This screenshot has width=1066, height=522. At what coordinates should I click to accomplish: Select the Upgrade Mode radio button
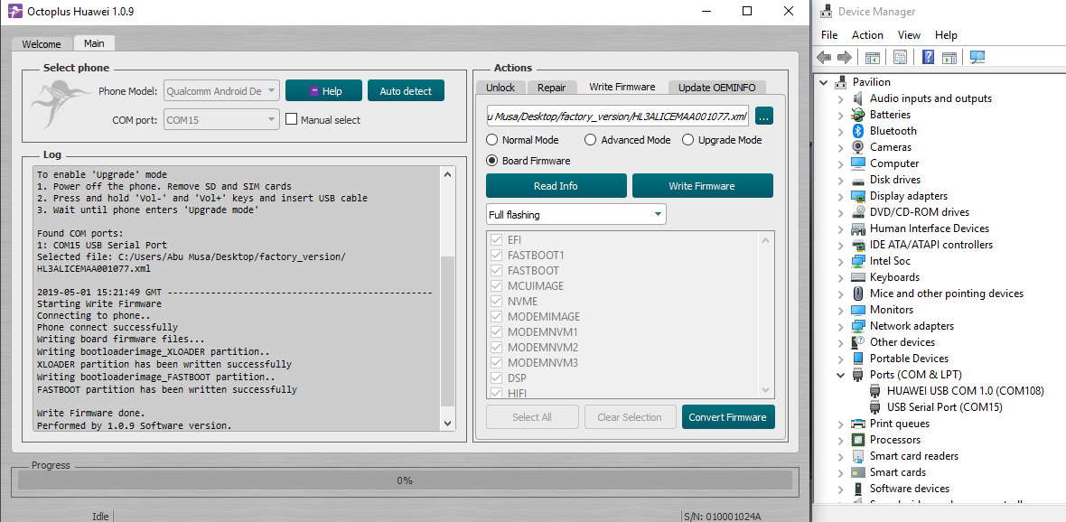(687, 140)
